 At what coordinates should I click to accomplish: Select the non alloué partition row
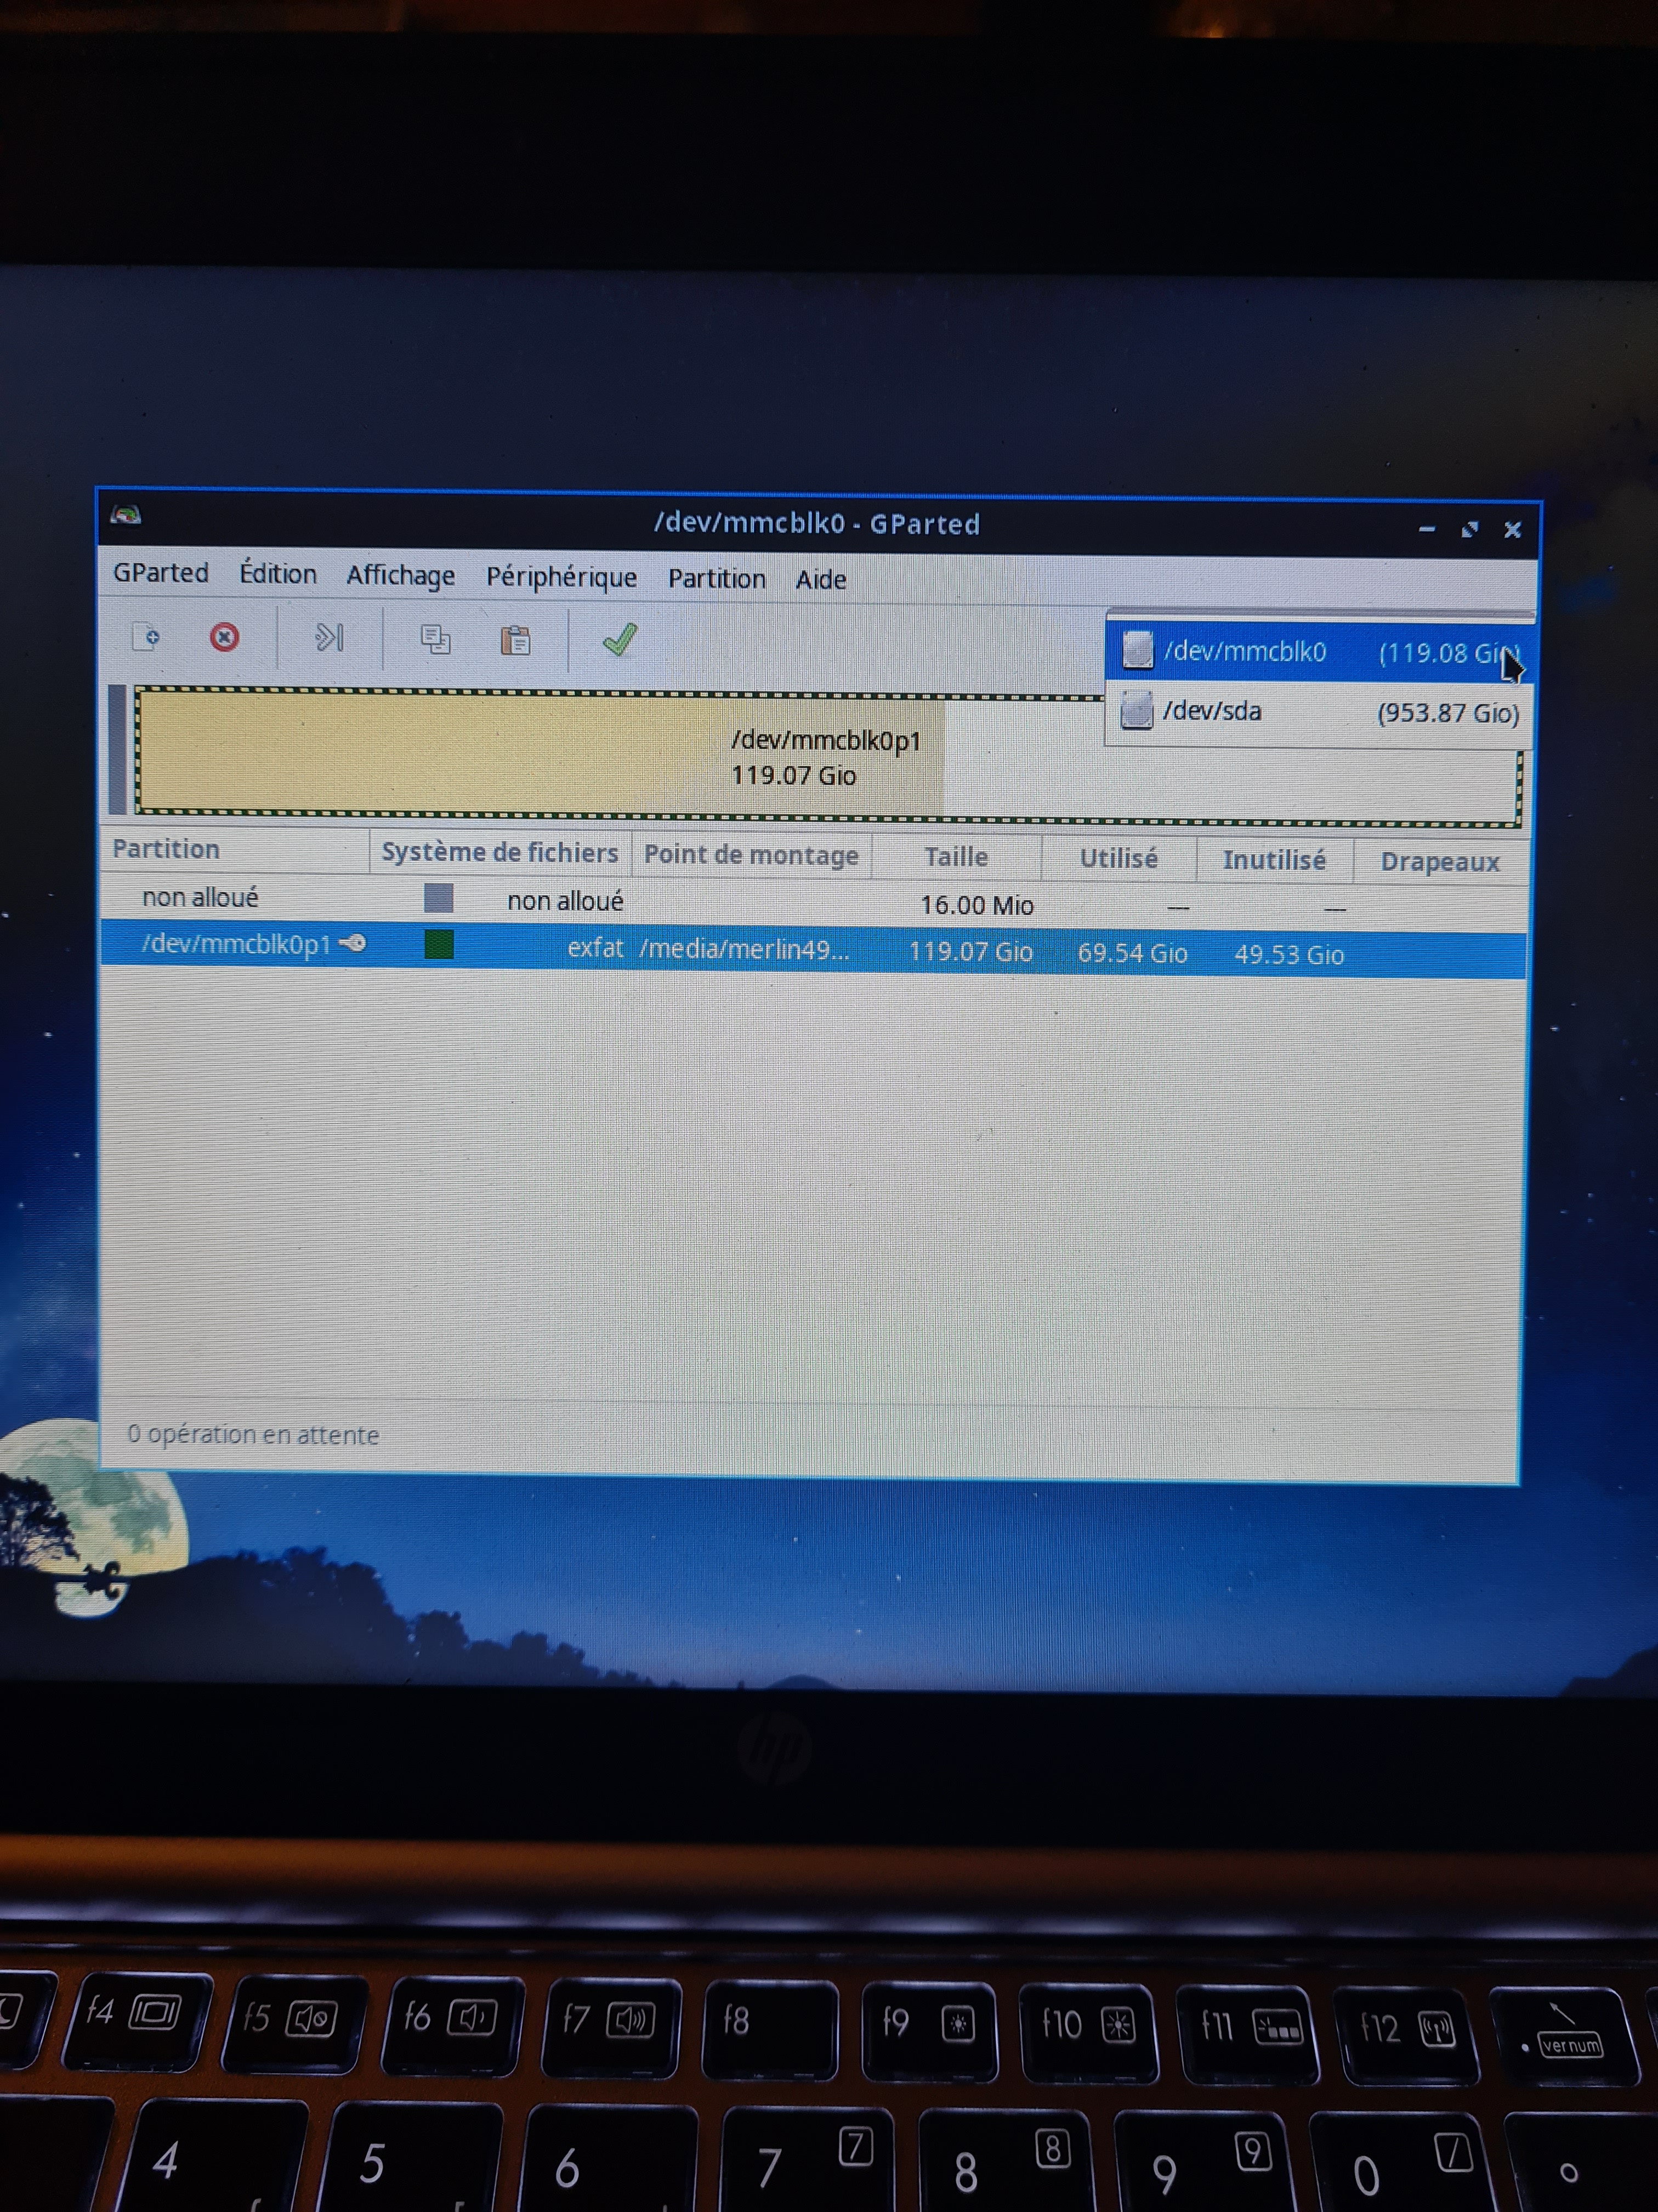814,901
